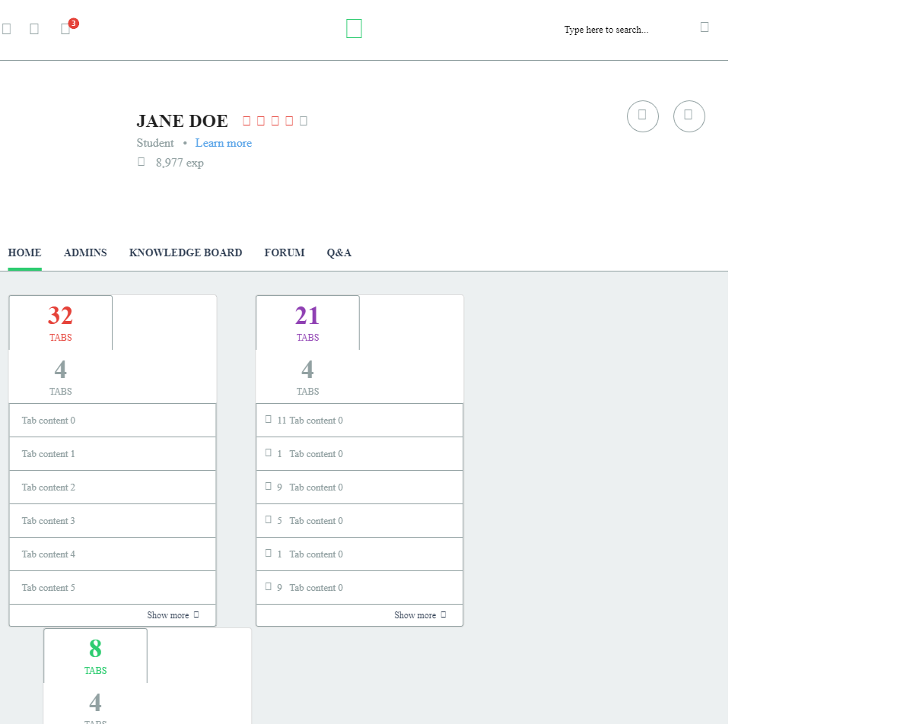Image resolution: width=913 pixels, height=724 pixels.
Task: Select the purple 21 Tabs card tab
Action: tap(307, 322)
